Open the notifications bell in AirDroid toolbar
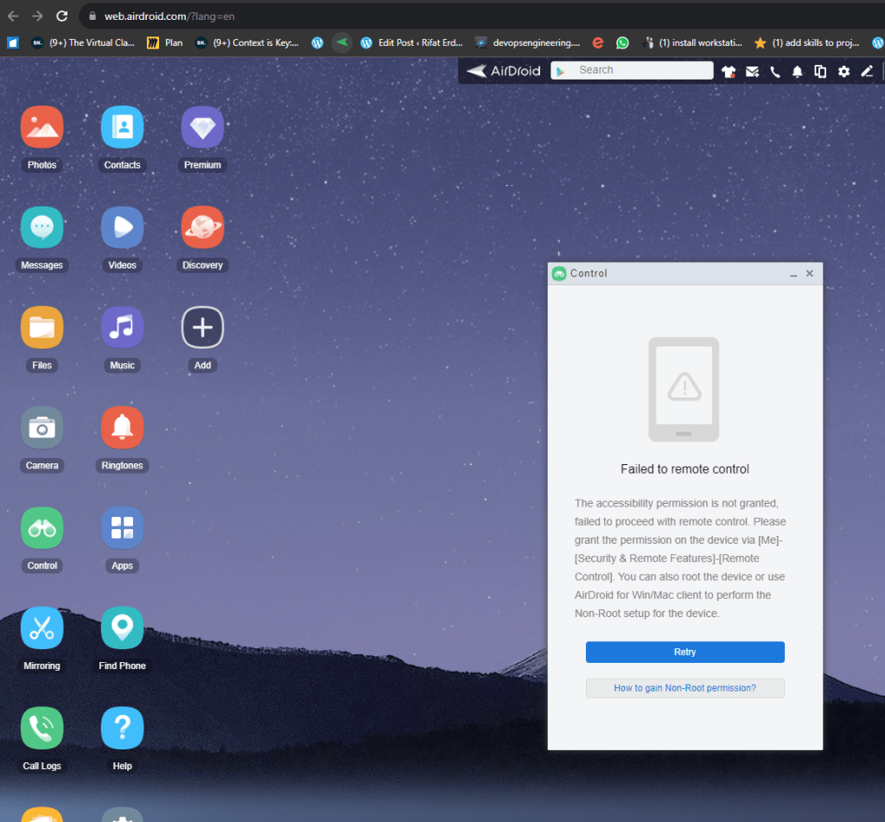The image size is (885, 822). (797, 72)
